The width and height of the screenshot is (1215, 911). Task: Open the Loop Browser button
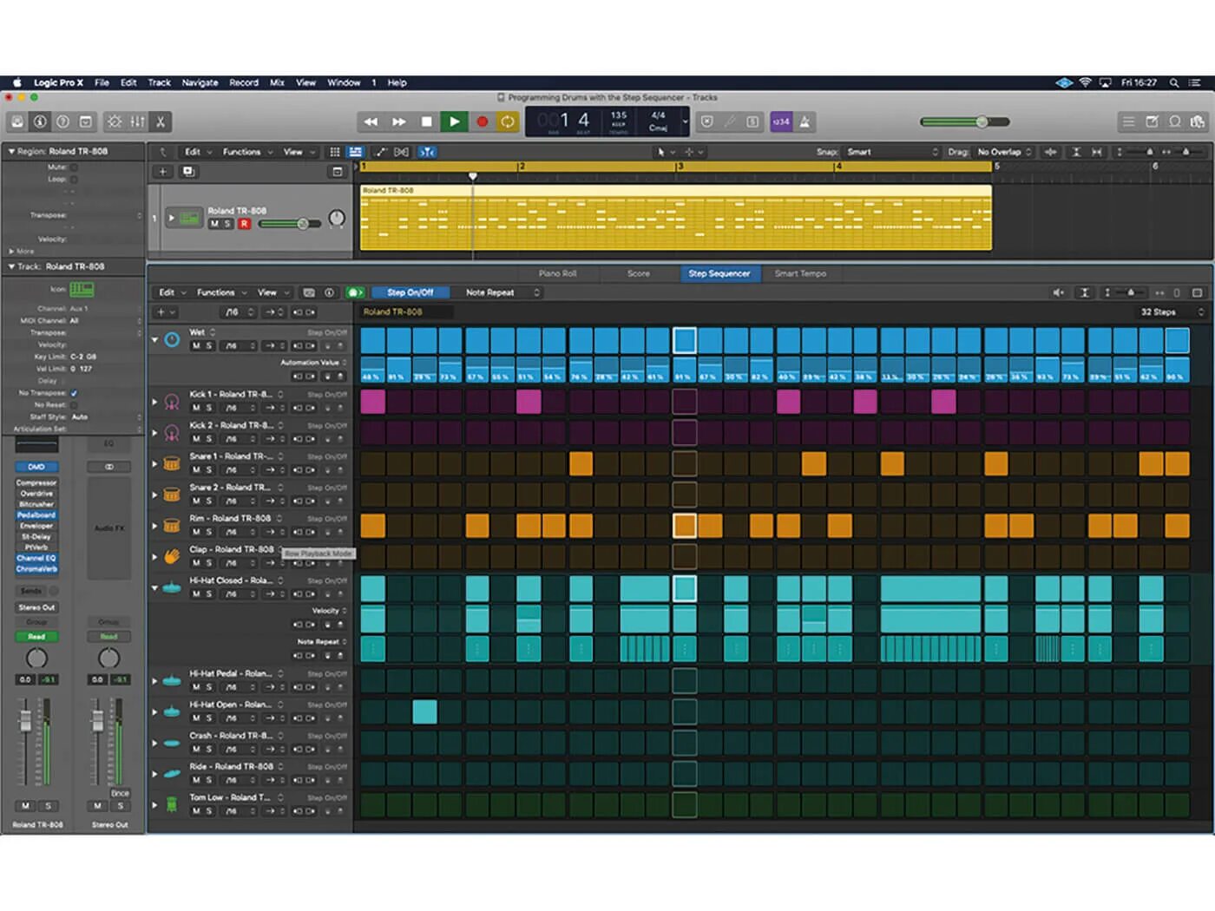coord(1175,121)
